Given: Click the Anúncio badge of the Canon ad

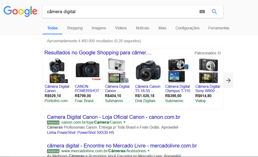Looking at the screenshot, I should 53,122.
